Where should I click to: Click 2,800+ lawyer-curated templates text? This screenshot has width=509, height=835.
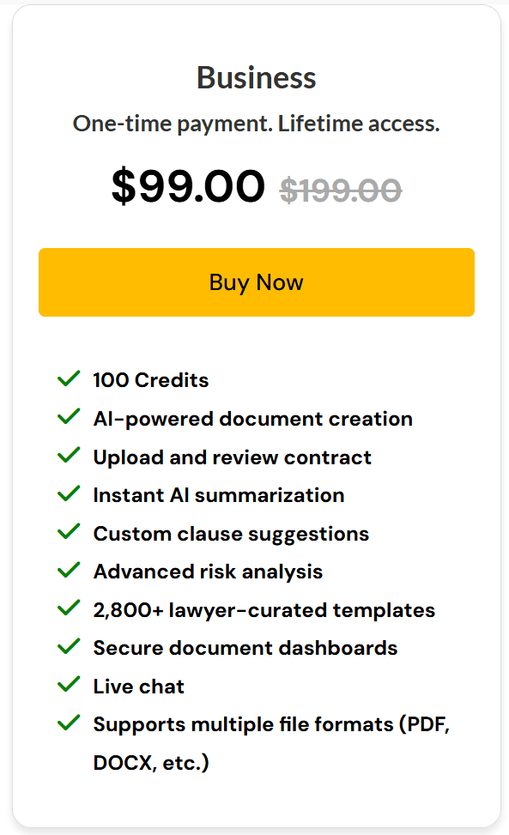click(x=264, y=610)
